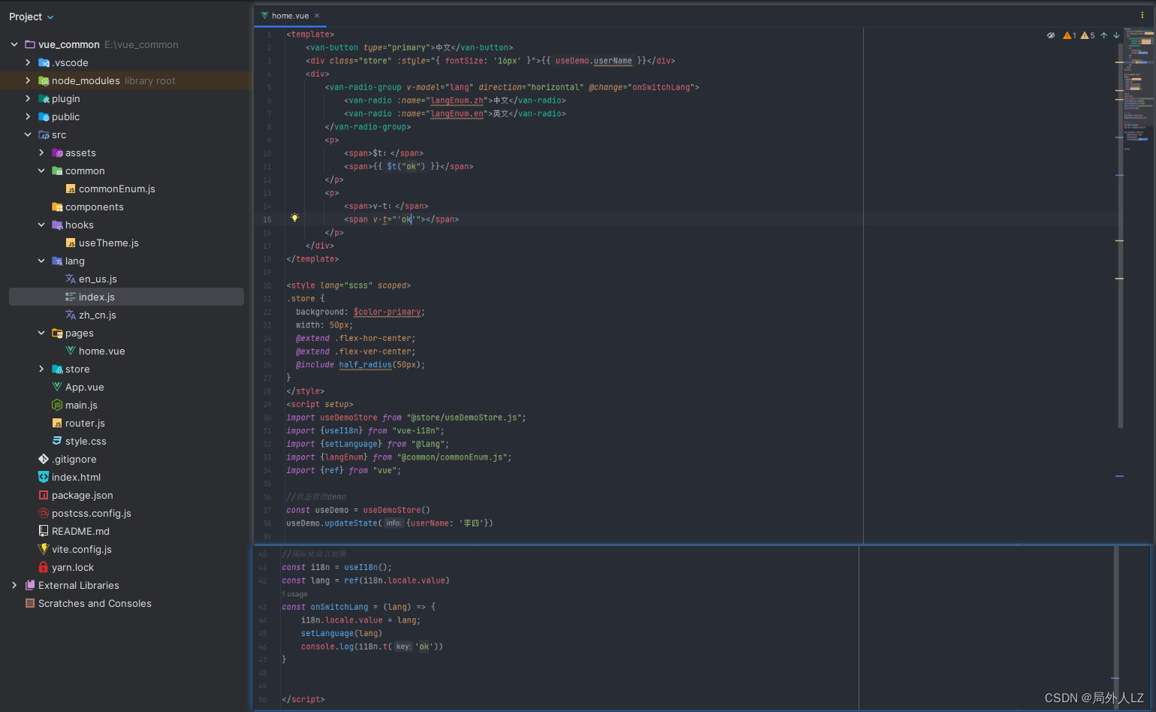Click package.json file icon
The height and width of the screenshot is (712, 1156).
[44, 495]
